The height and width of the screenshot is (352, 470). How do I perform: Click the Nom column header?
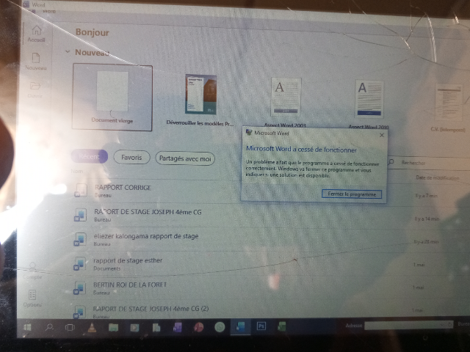[x=76, y=171]
